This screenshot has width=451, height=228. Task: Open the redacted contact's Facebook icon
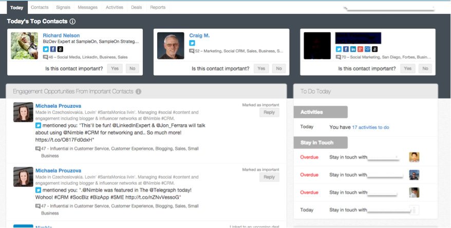tap(346, 49)
